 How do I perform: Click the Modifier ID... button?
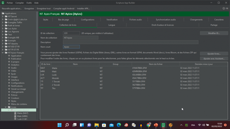pos(214,33)
